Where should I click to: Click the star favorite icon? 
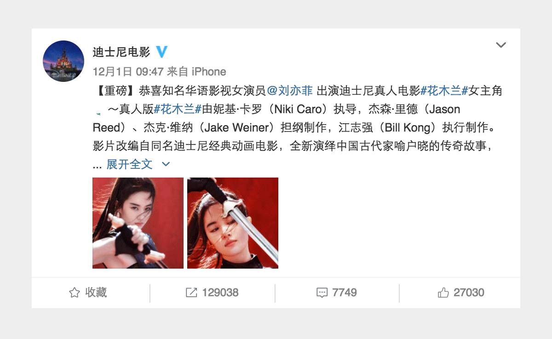point(74,293)
